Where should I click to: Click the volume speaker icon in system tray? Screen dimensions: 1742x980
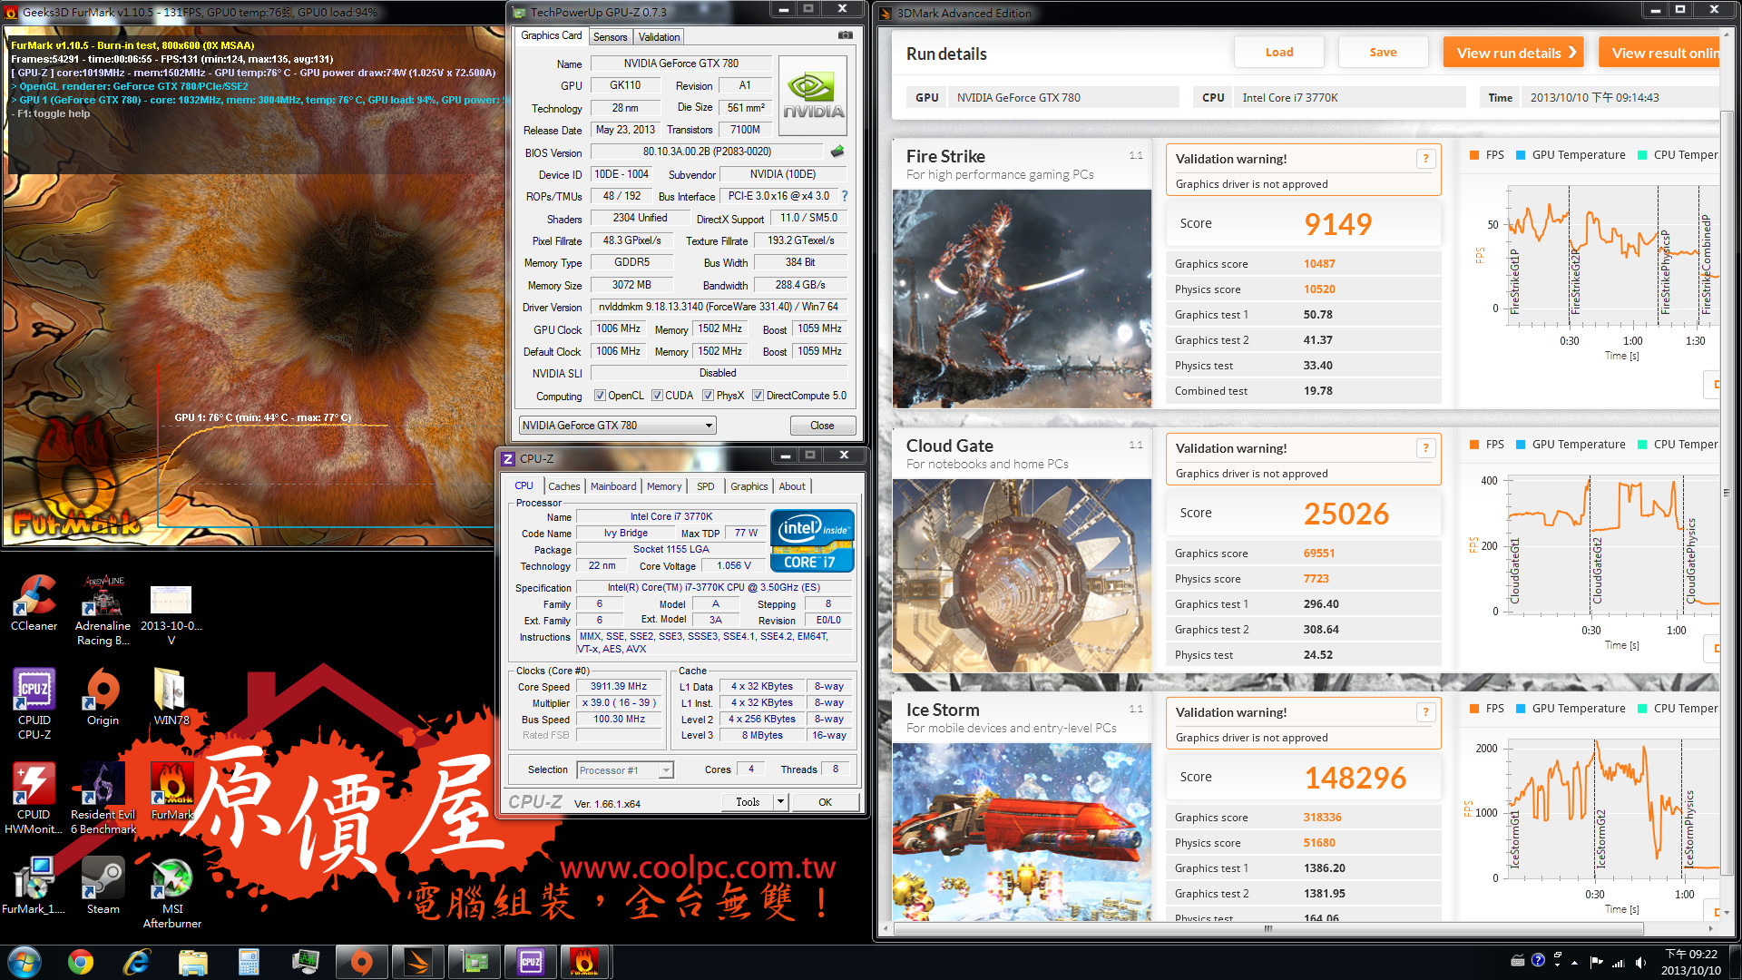(1640, 962)
